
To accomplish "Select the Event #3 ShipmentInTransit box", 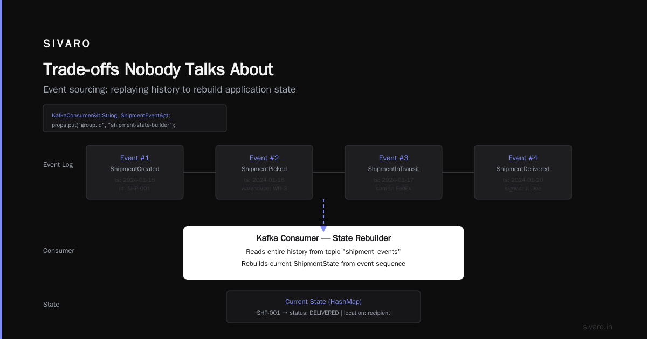I will point(394,172).
